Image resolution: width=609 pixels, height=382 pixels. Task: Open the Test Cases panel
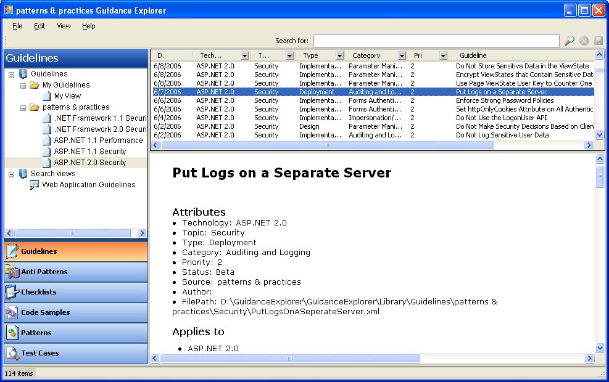tap(76, 353)
